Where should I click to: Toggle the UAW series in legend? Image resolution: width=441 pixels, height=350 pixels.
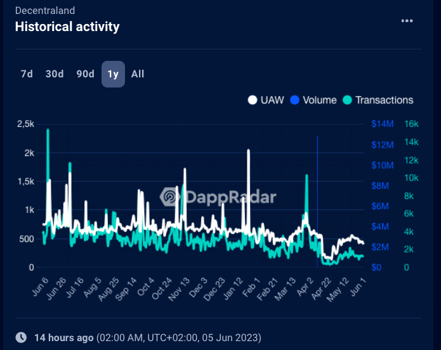coord(266,100)
